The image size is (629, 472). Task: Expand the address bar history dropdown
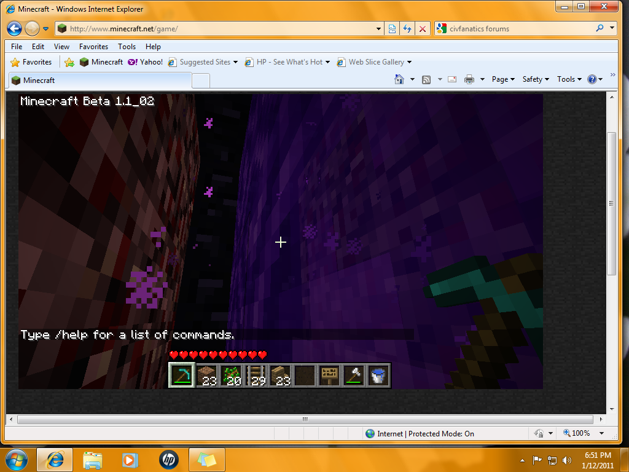pos(378,29)
